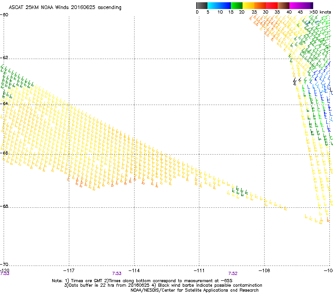Click the longitude label '-114'
The width and height of the screenshot is (333, 293).
[x=134, y=270]
